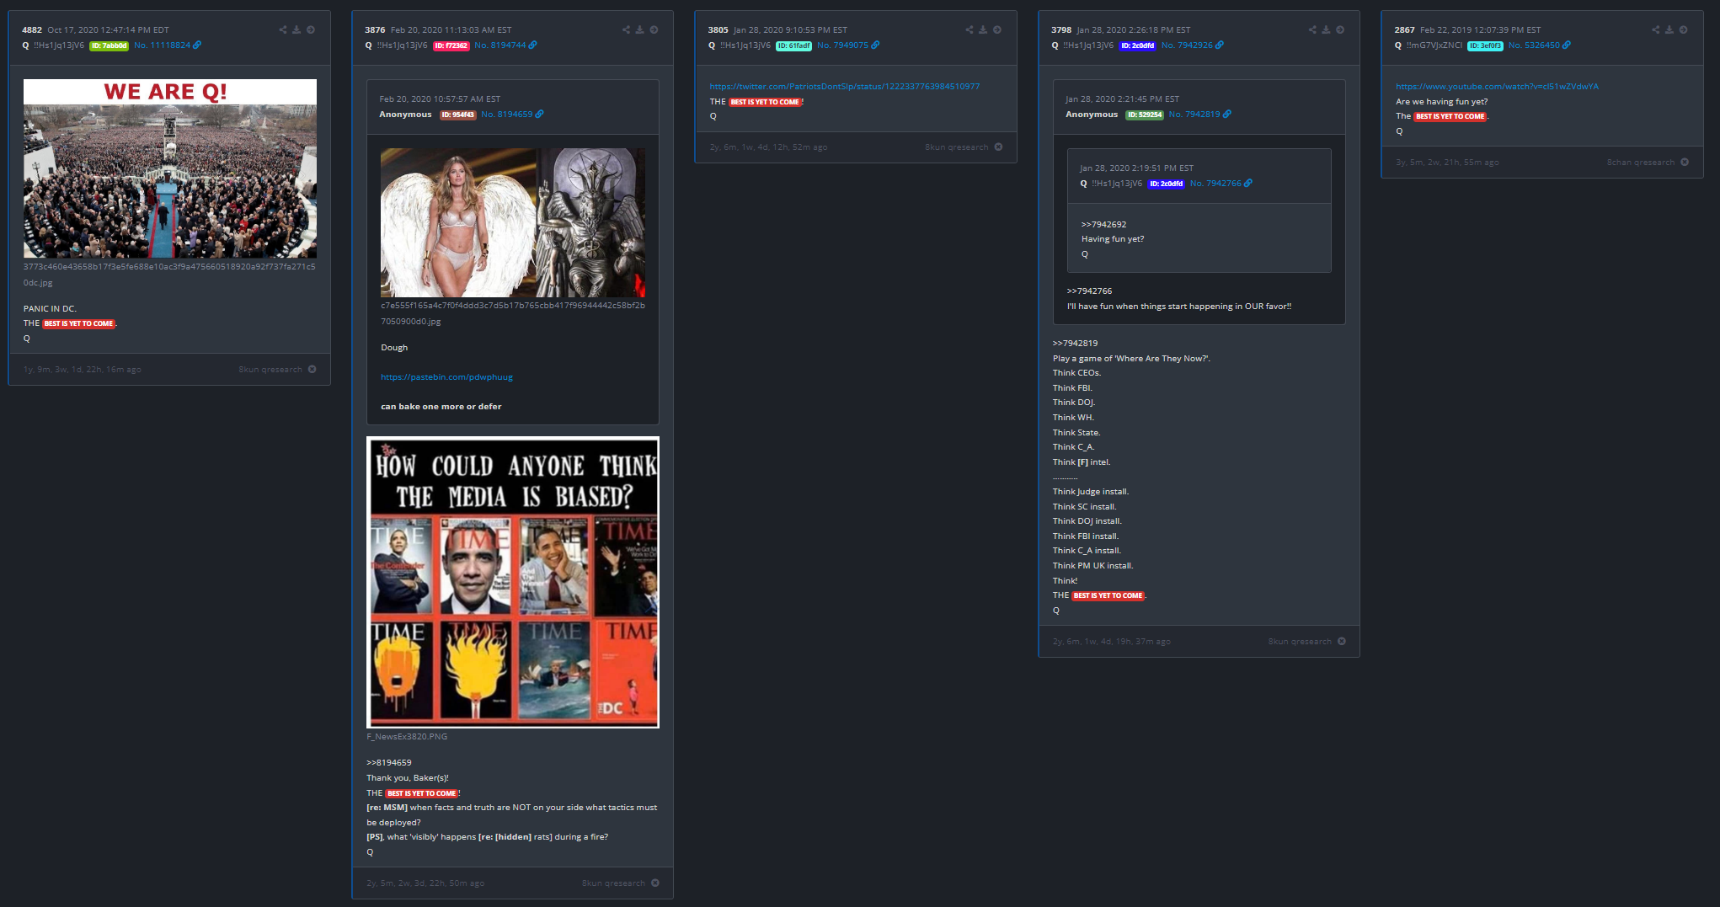This screenshot has width=1720, height=907.
Task: Share post 3876 via share icon
Action: (626, 29)
